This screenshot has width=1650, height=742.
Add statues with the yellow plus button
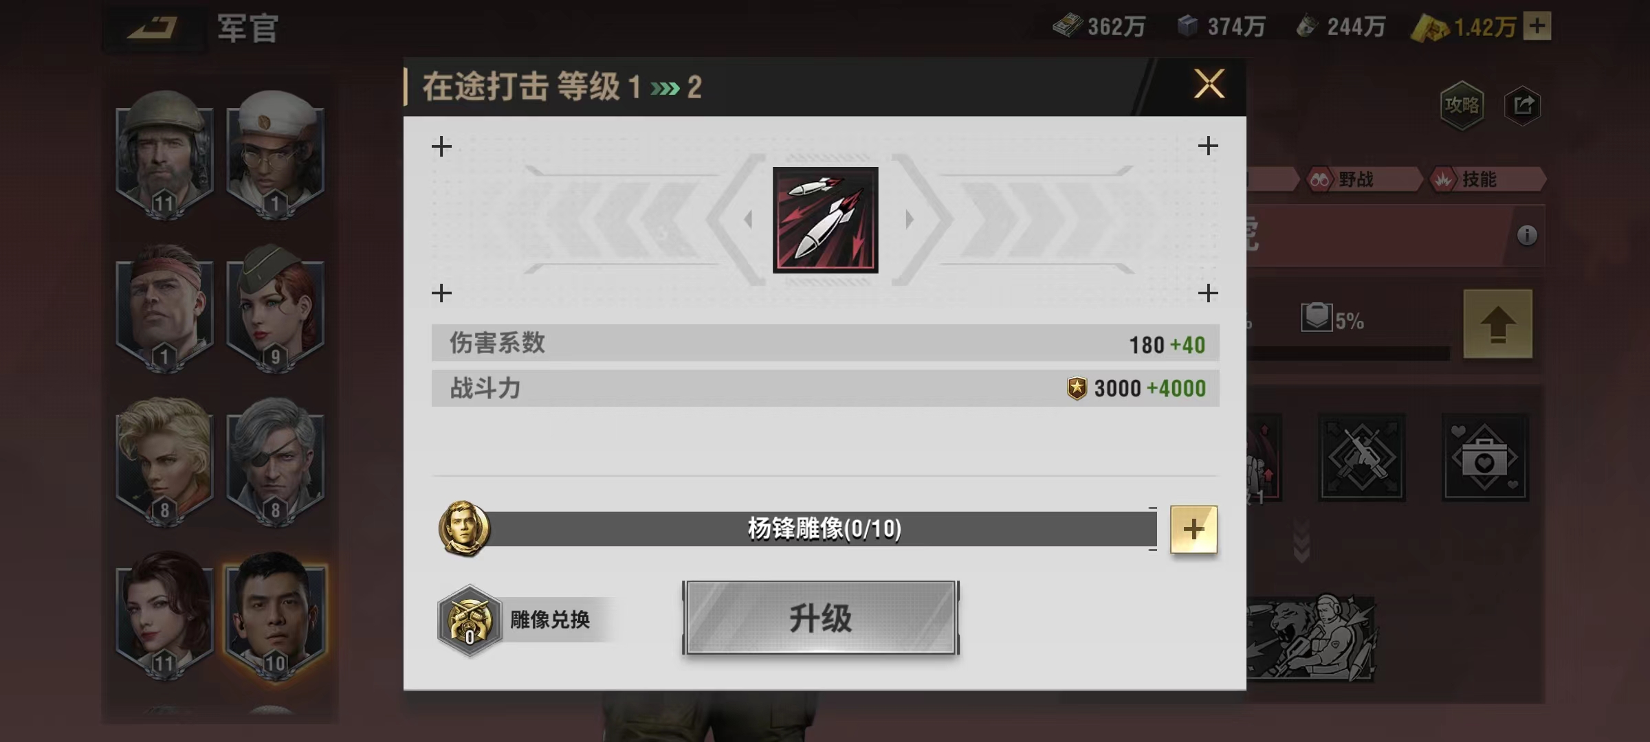tap(1193, 529)
